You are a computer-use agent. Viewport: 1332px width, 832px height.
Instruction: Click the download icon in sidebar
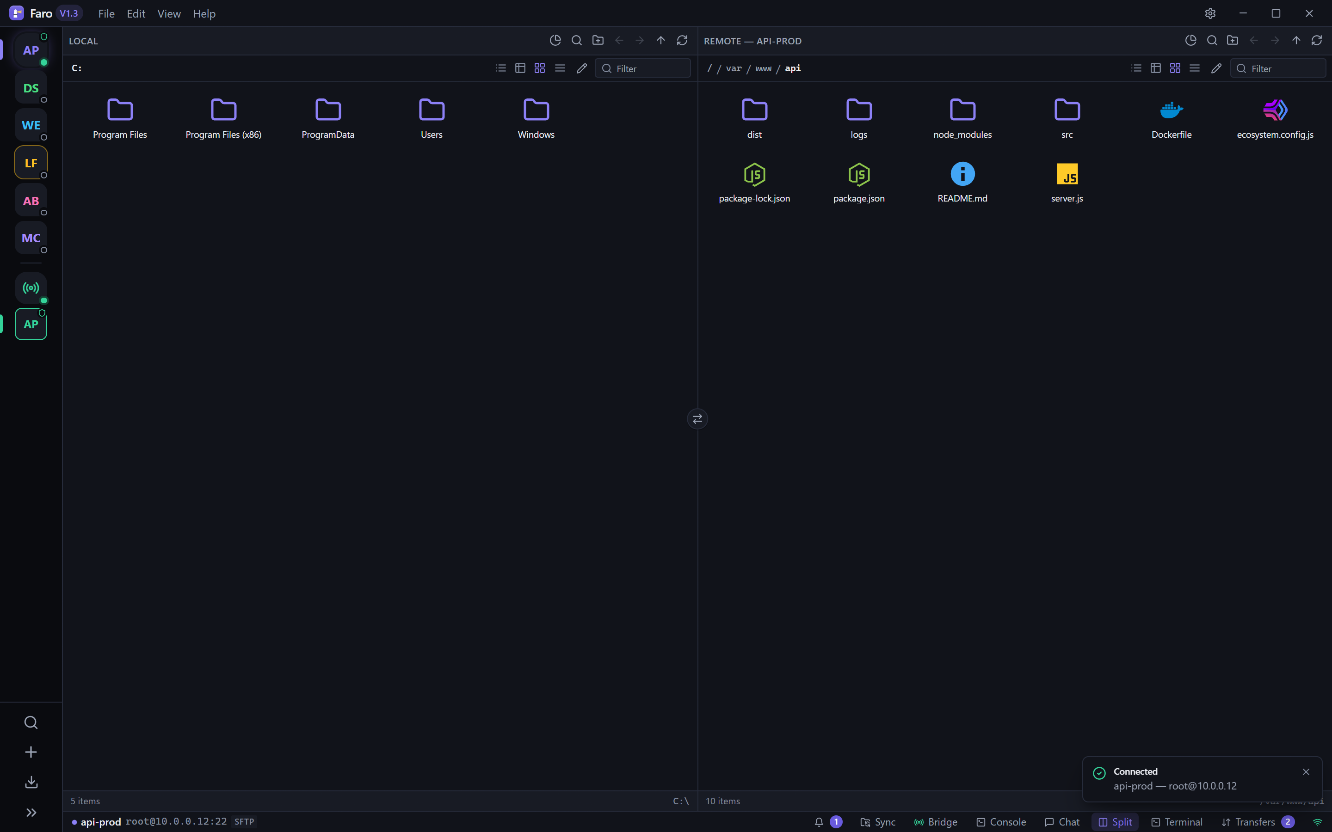coord(31,782)
